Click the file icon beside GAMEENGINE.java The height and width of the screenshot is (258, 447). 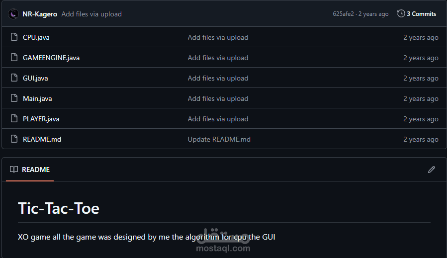(14, 58)
